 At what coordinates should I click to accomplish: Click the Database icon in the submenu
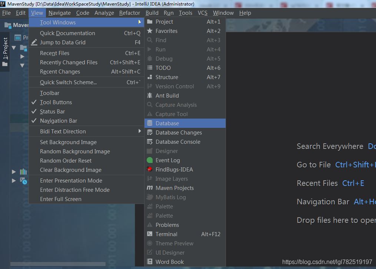coord(150,123)
